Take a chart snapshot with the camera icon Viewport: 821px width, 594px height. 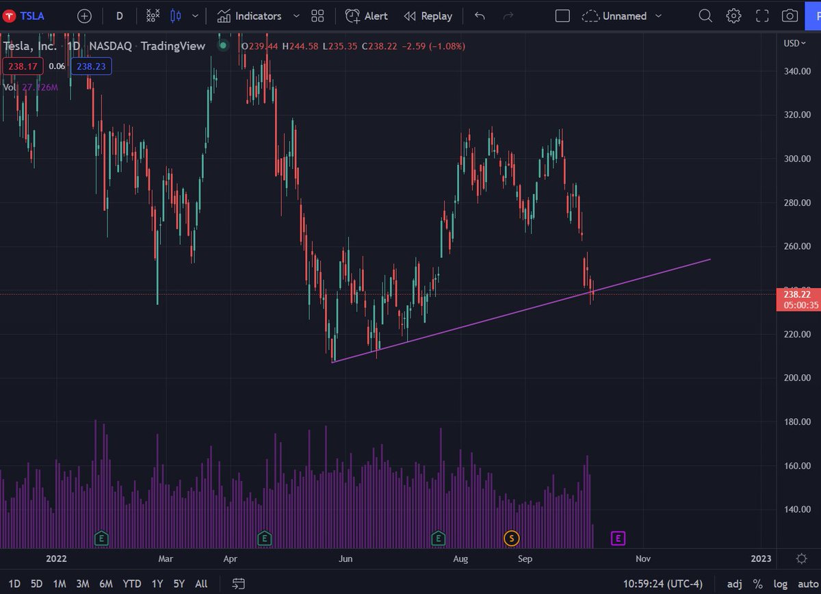pos(790,16)
